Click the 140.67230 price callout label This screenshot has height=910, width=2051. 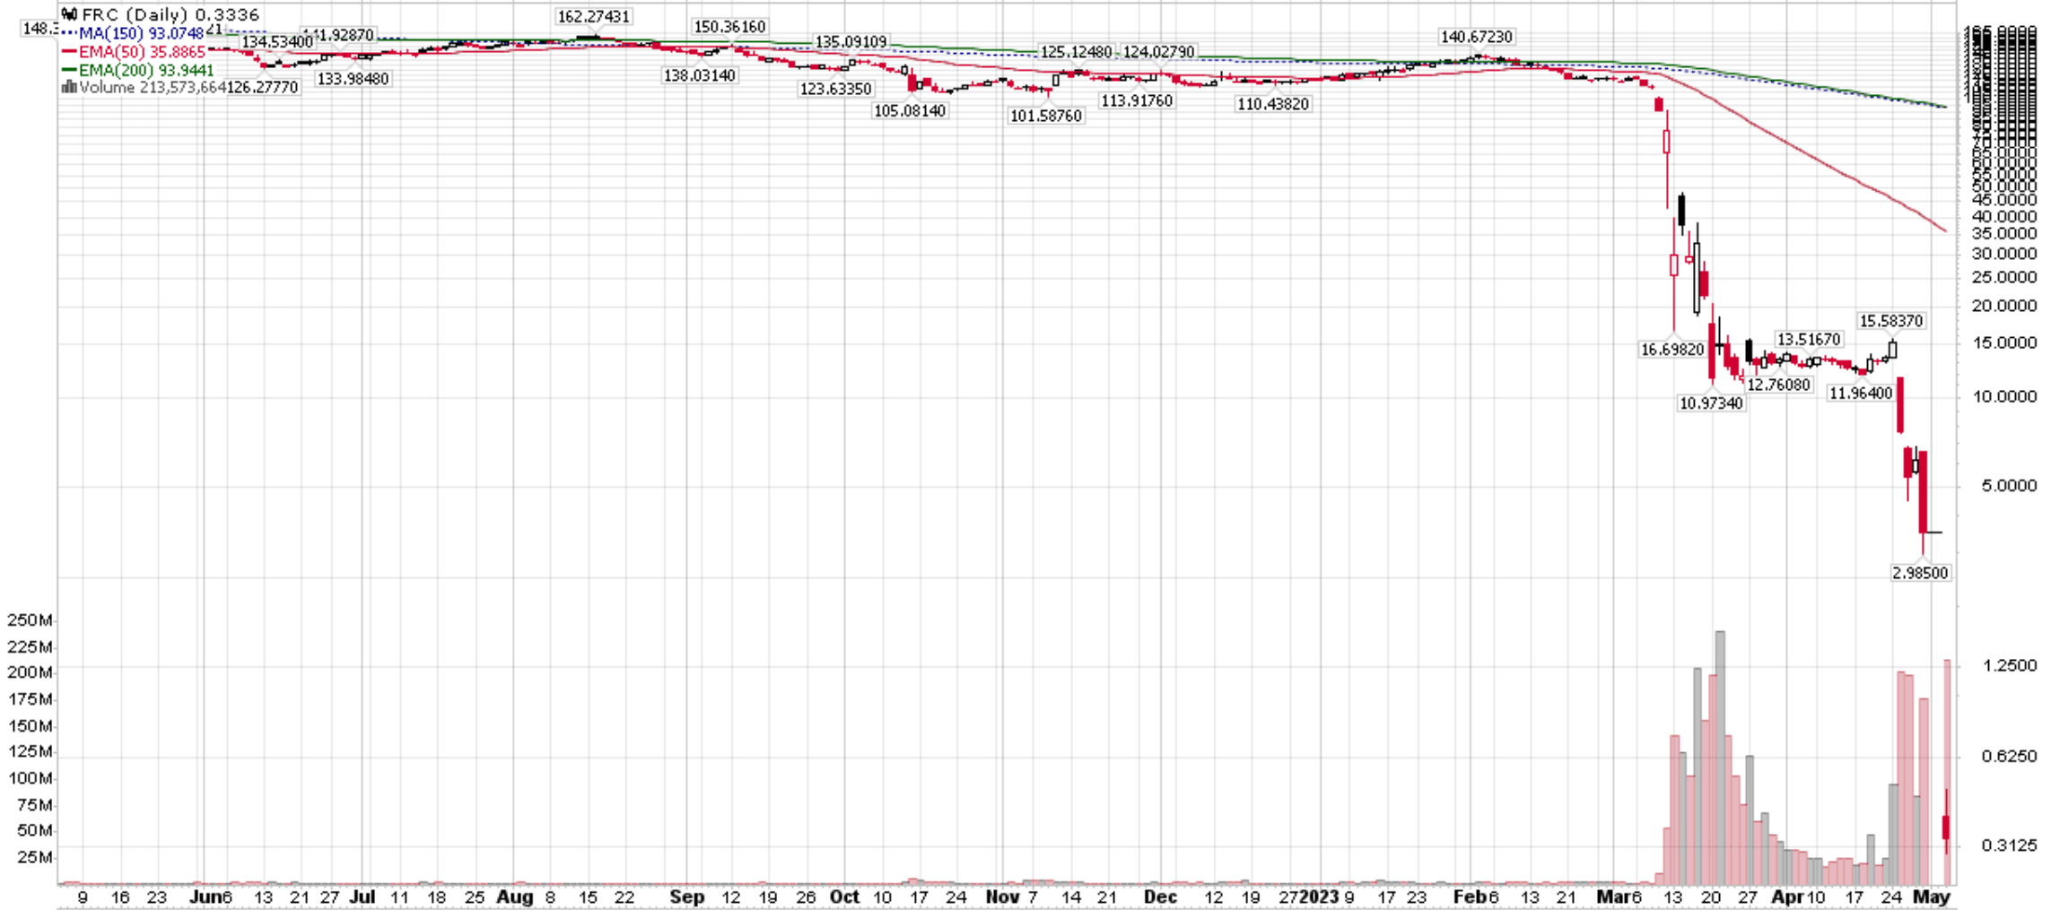pos(1477,38)
